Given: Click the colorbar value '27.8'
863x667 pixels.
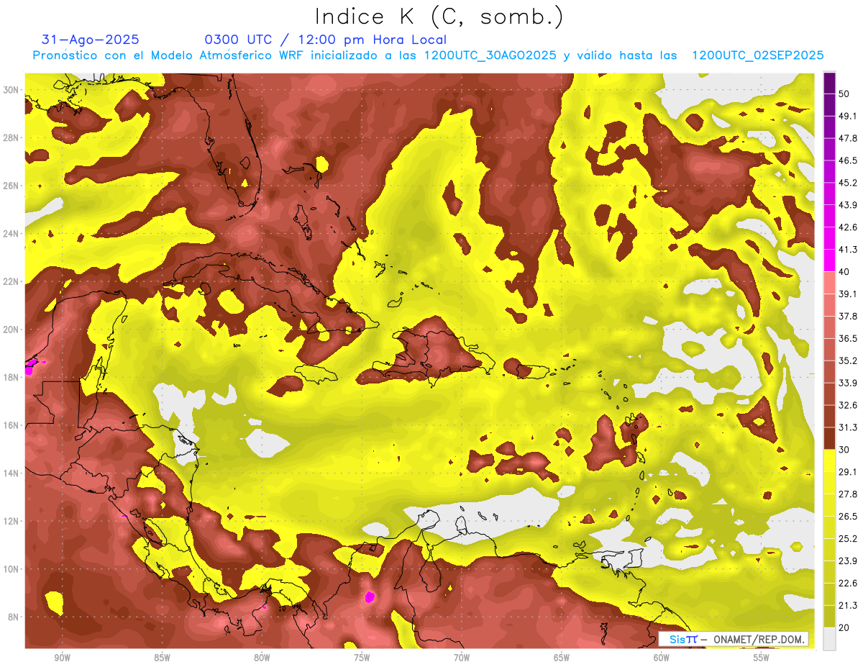Looking at the screenshot, I should tap(848, 494).
